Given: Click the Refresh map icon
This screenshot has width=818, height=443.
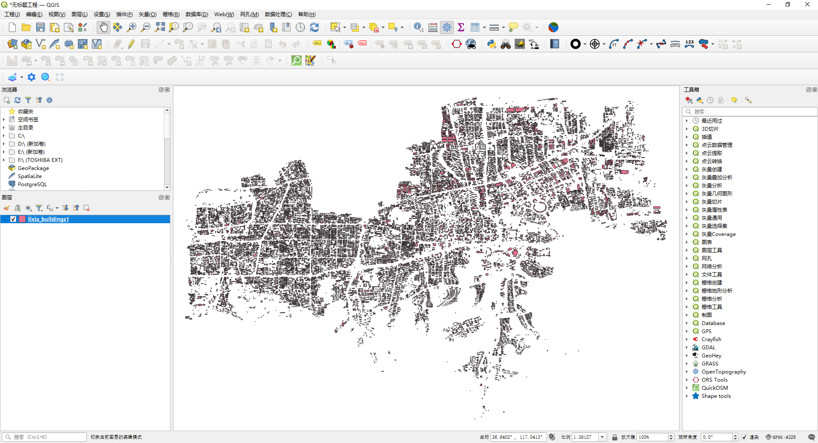Looking at the screenshot, I should coord(314,27).
